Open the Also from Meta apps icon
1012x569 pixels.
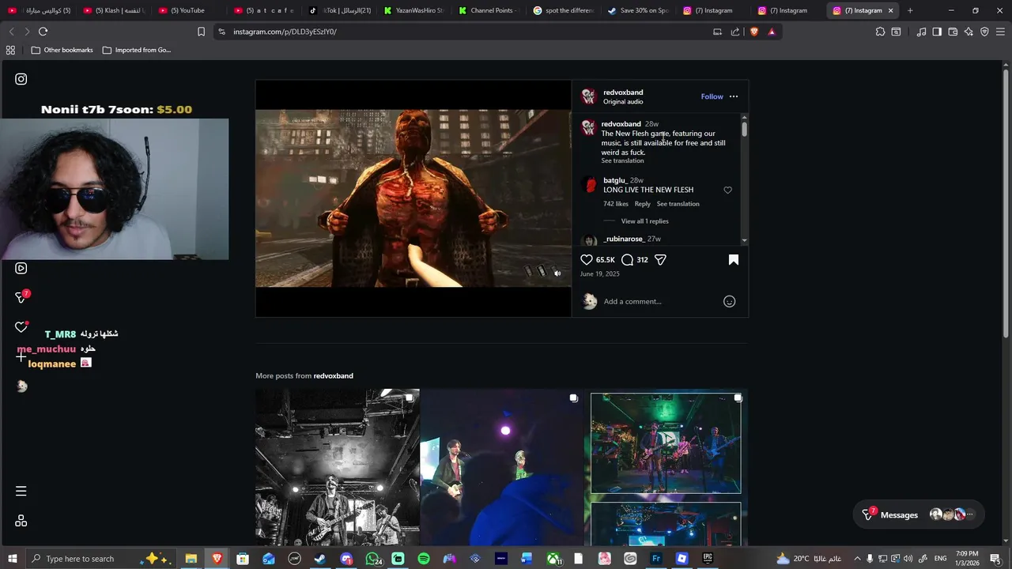pos(21,521)
